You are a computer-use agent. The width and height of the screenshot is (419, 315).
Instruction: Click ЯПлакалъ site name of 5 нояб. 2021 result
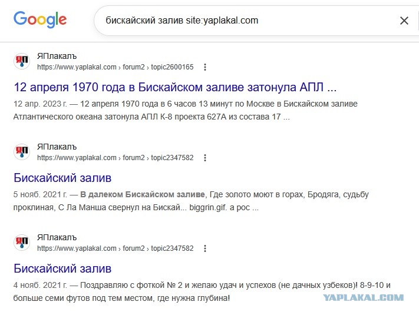[57, 147]
